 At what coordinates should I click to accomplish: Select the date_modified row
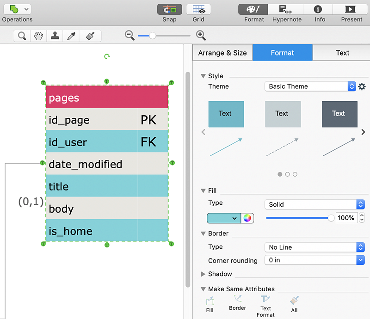pyautogui.click(x=107, y=164)
